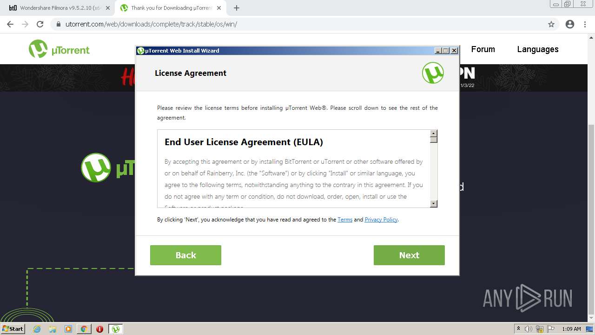Image resolution: width=595 pixels, height=335 pixels.
Task: Open a new browser tab
Action: (237, 8)
